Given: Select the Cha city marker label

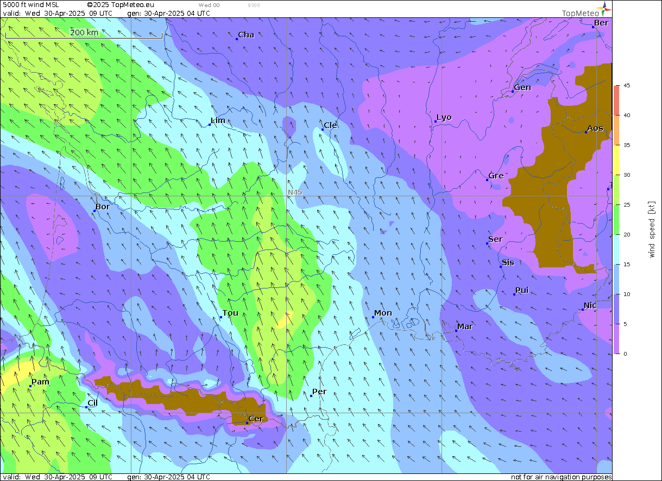Looking at the screenshot, I should pos(246,35).
